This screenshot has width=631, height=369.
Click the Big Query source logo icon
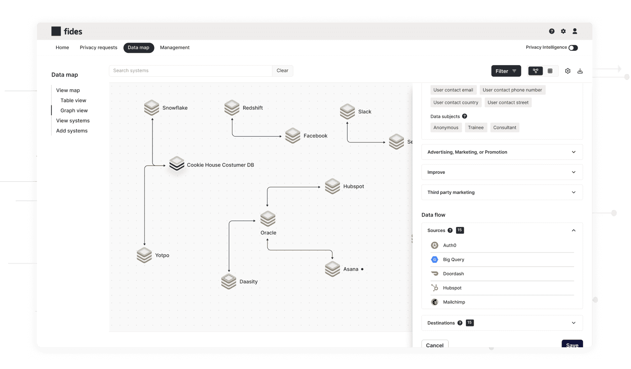click(x=435, y=260)
